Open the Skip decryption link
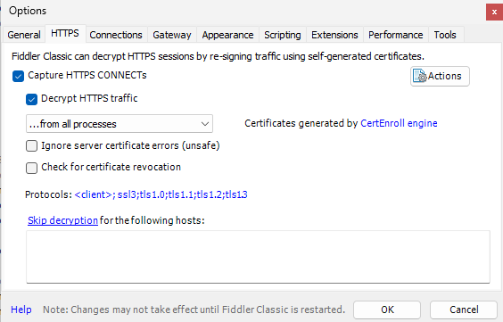Viewport: 503px width, 322px height. [62, 220]
